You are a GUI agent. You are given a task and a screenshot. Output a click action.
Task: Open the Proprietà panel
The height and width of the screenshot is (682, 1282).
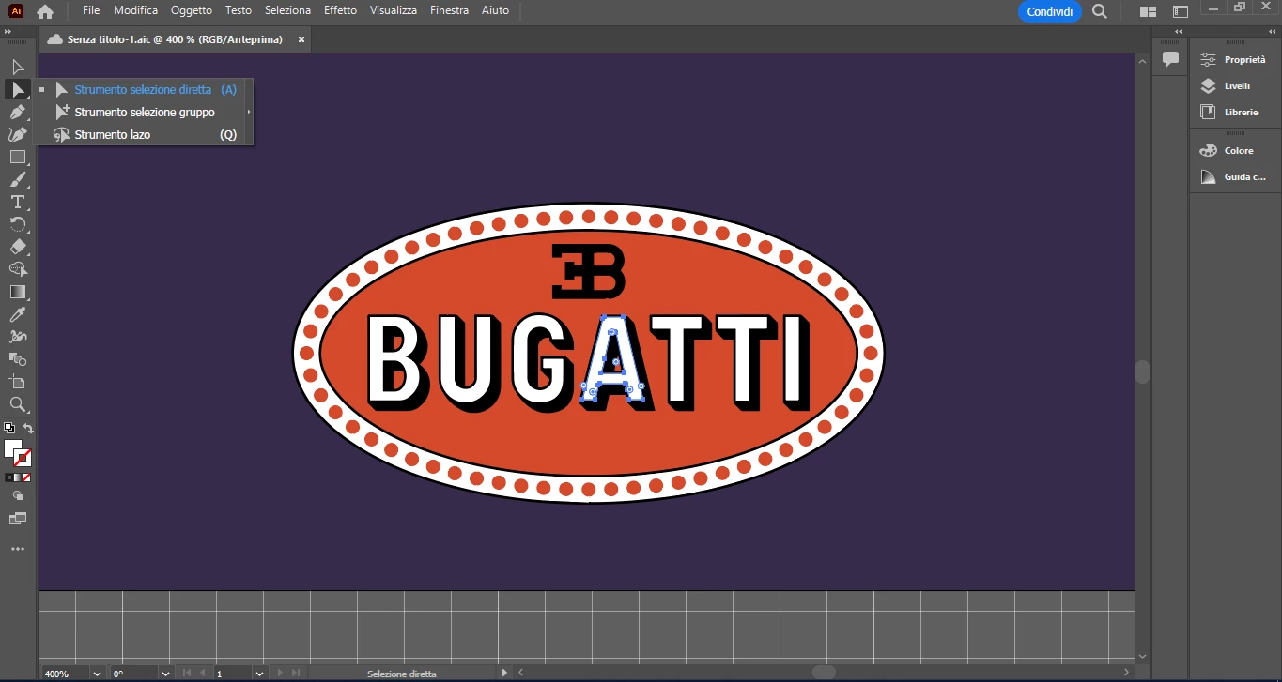click(1235, 59)
